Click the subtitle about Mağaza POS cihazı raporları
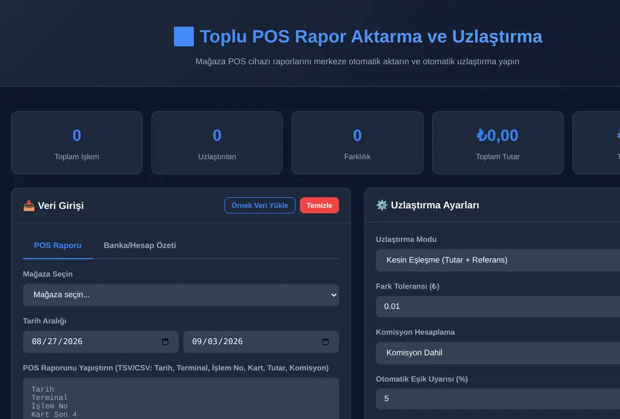The image size is (620, 419). tap(358, 61)
